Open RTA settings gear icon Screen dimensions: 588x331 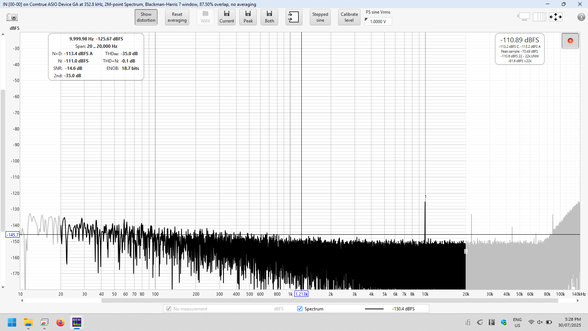point(581,17)
